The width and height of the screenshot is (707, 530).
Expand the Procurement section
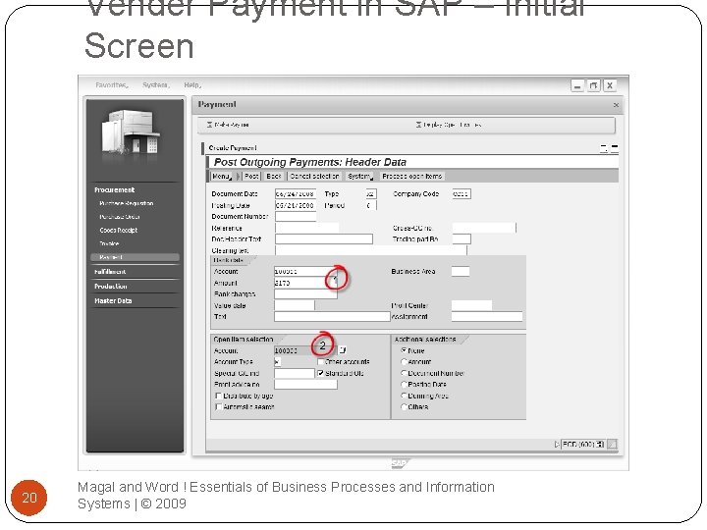click(115, 189)
